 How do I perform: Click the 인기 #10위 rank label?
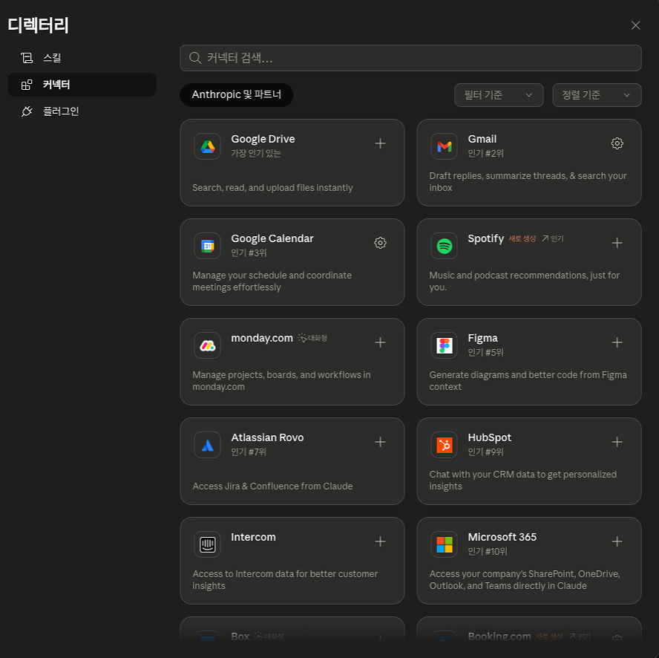[x=487, y=551]
